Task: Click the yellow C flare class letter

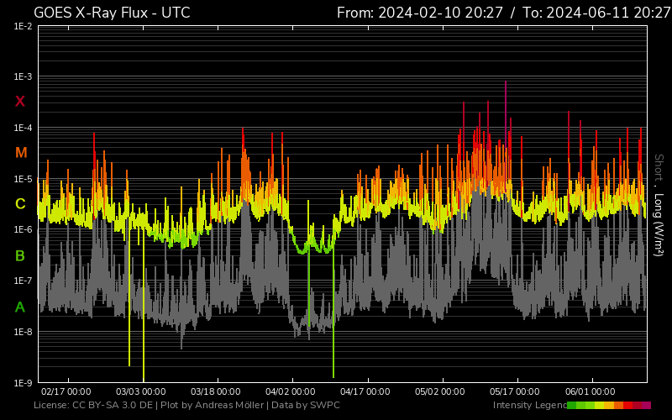Action: coord(20,204)
